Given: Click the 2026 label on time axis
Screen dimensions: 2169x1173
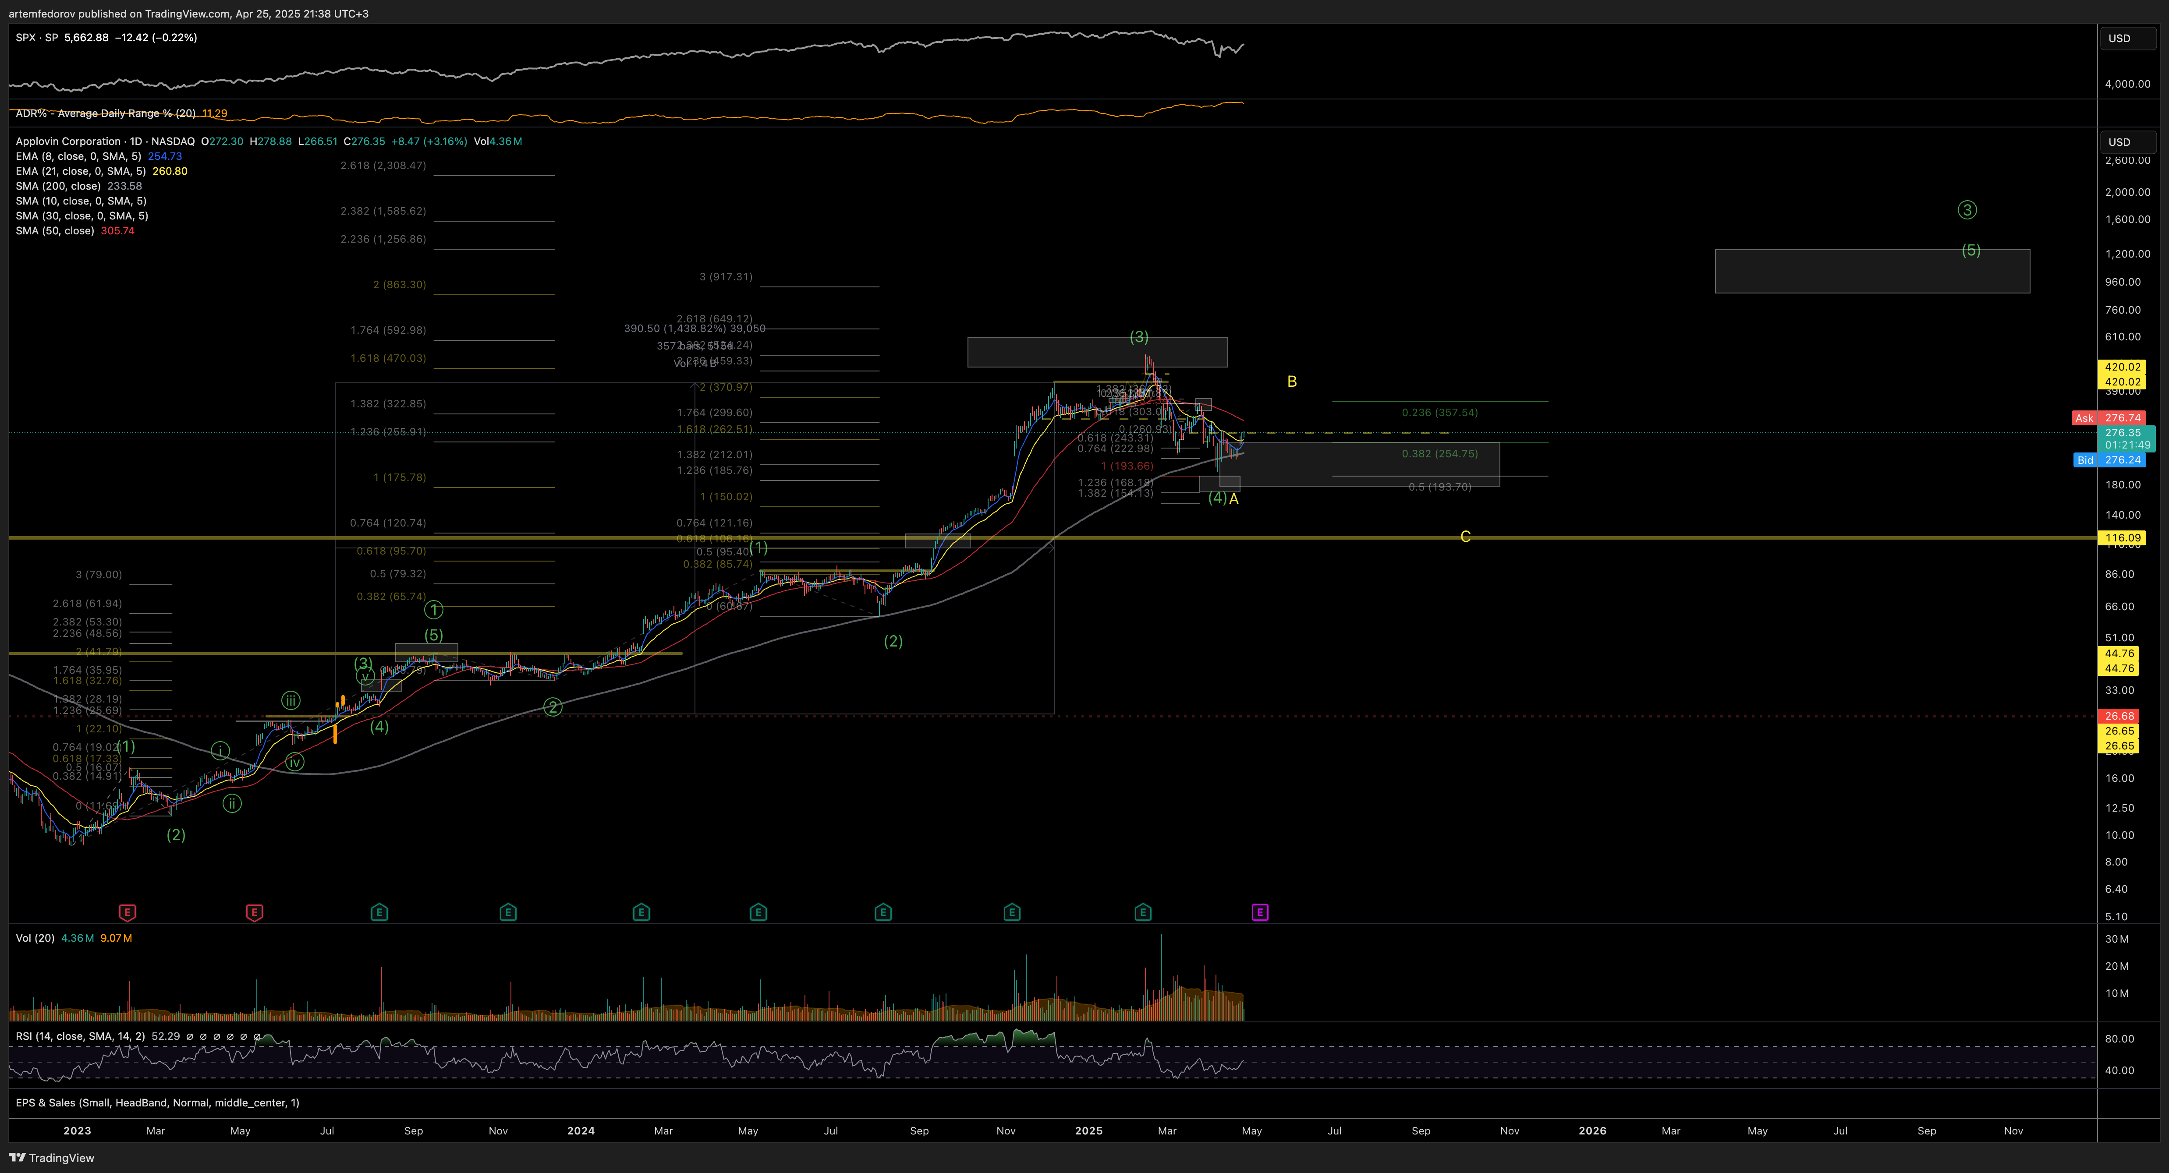Looking at the screenshot, I should pos(1592,1131).
